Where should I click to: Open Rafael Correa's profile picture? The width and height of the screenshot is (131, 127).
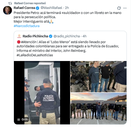point(8,10)
